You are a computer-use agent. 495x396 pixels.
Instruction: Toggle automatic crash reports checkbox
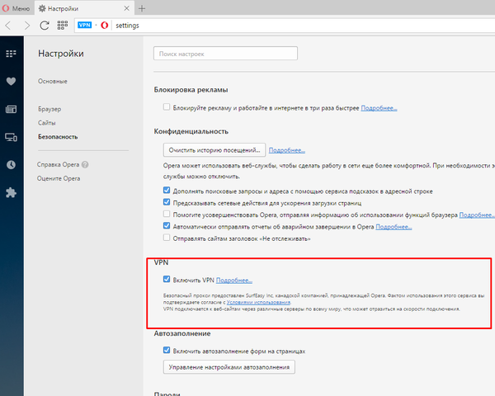[x=167, y=226]
